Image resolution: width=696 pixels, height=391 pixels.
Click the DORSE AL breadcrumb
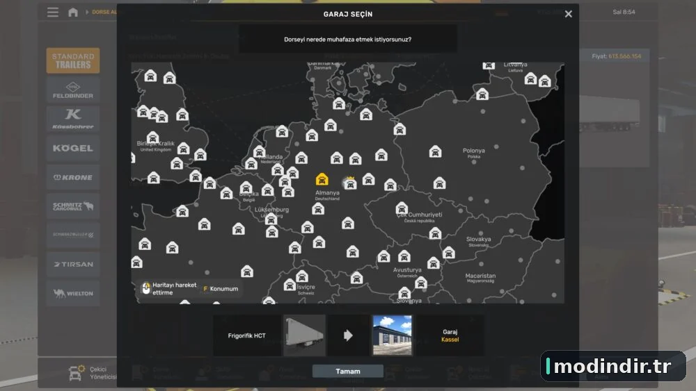click(x=104, y=12)
